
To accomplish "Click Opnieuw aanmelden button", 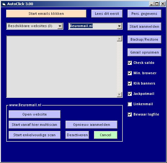I will click(x=91, y=125).
